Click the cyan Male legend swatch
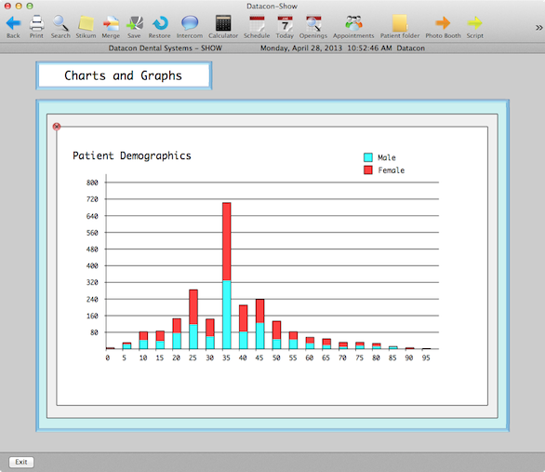 tap(368, 157)
